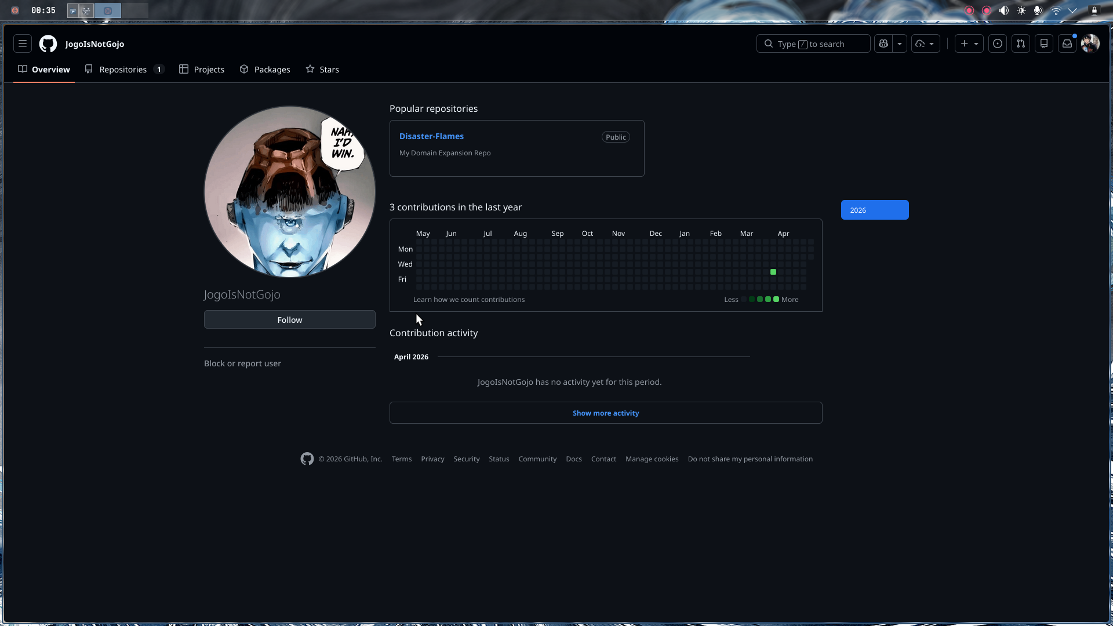Click the GitHub home logo
Image resolution: width=1113 pixels, height=626 pixels.
point(48,43)
